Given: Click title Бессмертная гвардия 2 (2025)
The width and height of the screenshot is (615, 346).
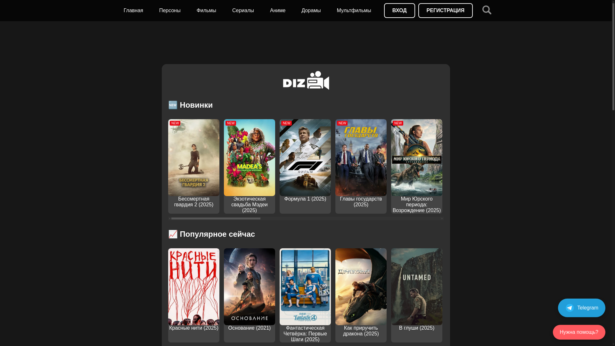Looking at the screenshot, I should coord(194,202).
